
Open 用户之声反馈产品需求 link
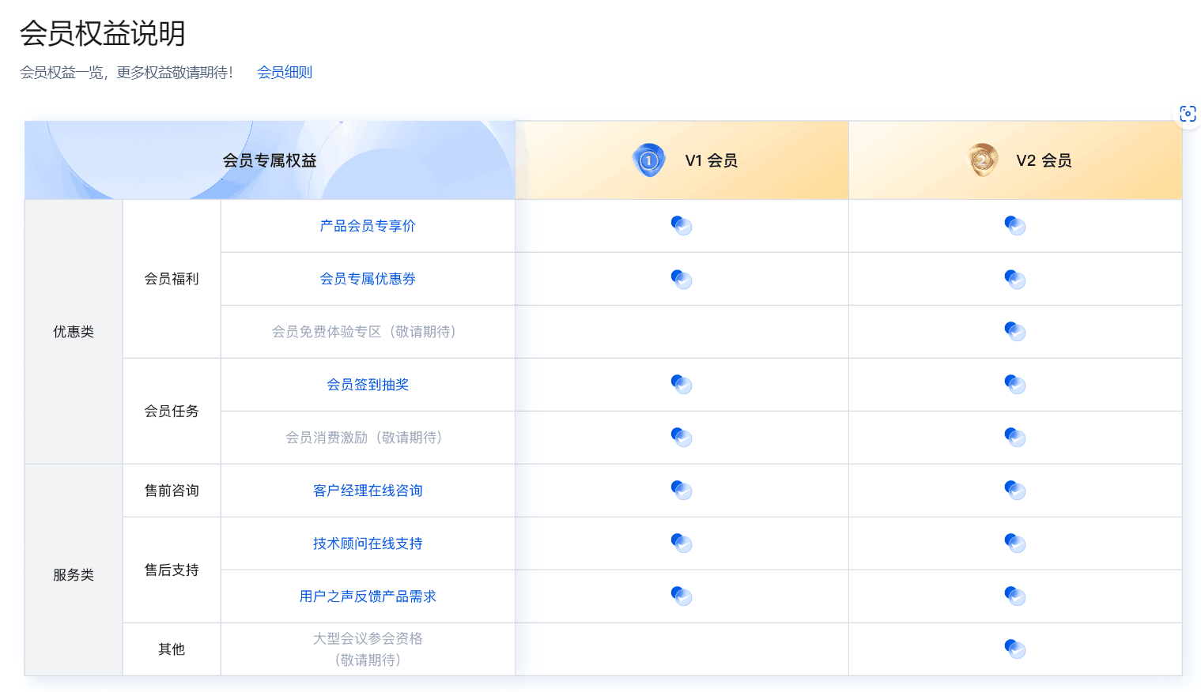[x=368, y=596]
